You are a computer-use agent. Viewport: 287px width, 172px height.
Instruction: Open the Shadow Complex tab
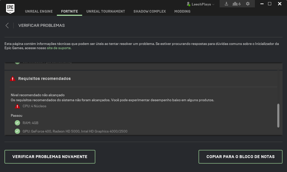click(x=150, y=11)
